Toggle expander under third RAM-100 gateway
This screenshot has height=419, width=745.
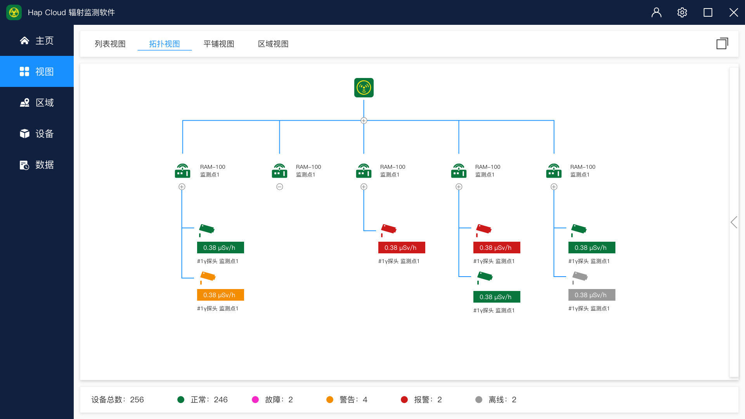click(364, 187)
